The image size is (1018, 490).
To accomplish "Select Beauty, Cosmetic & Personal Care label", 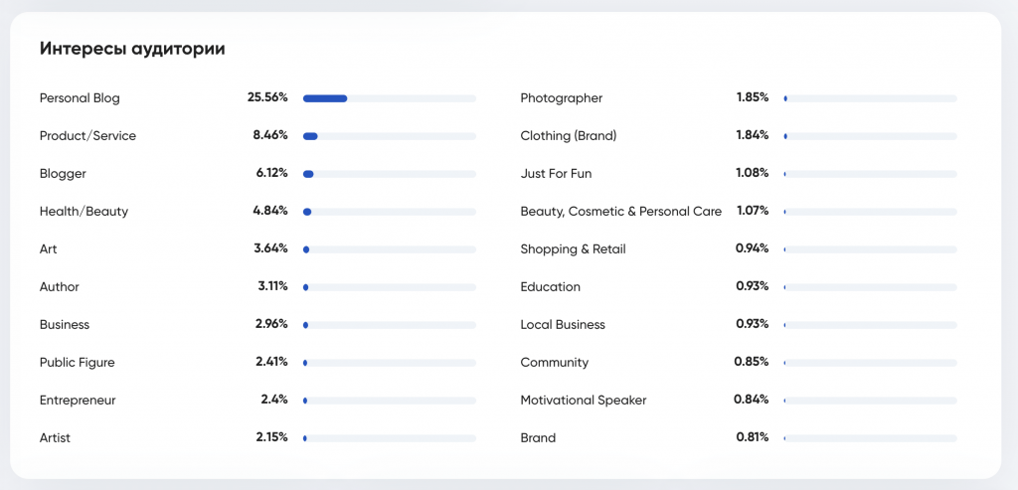I will 621,212.
